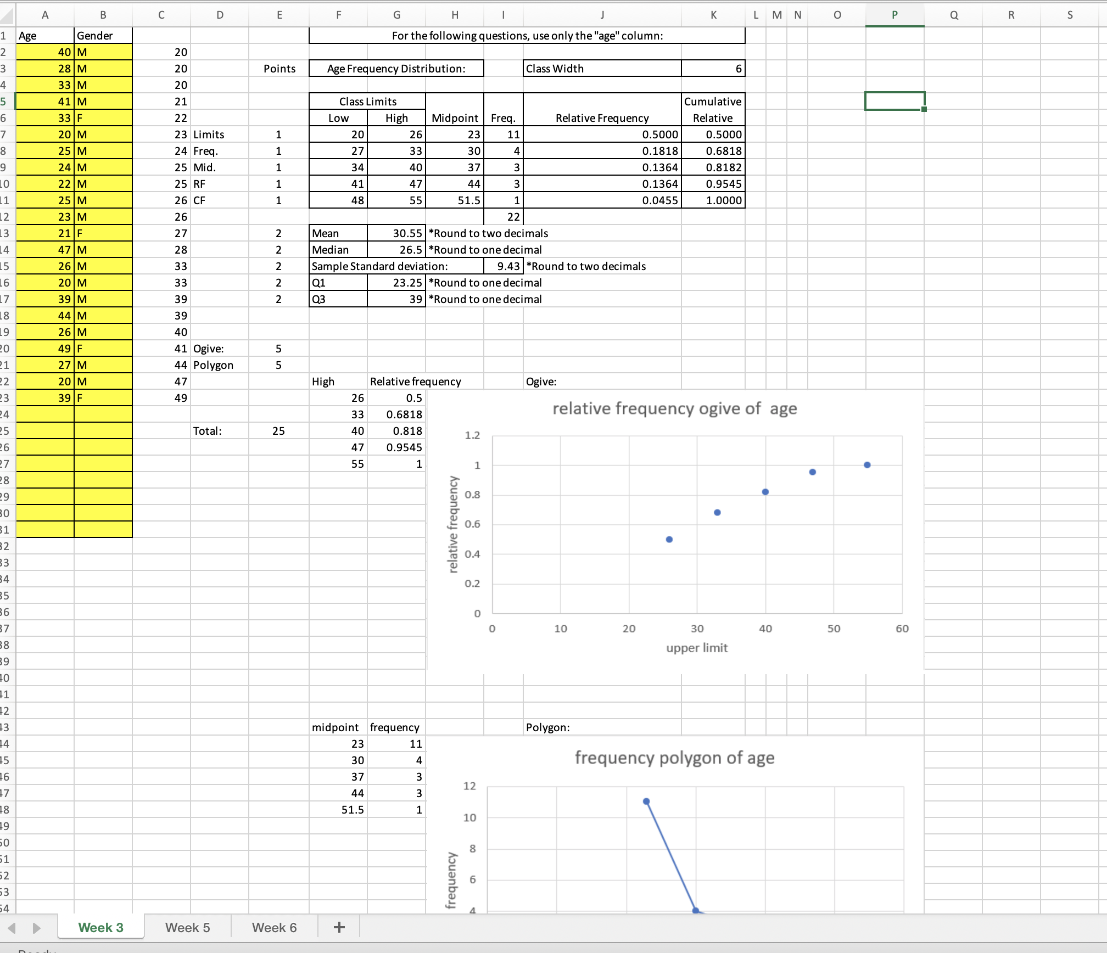Click the Age header cell
The height and width of the screenshot is (953, 1107).
[x=45, y=36]
